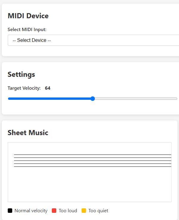Click the Normal velocity legend label
Screen dimensions: 179x220
coord(31,211)
